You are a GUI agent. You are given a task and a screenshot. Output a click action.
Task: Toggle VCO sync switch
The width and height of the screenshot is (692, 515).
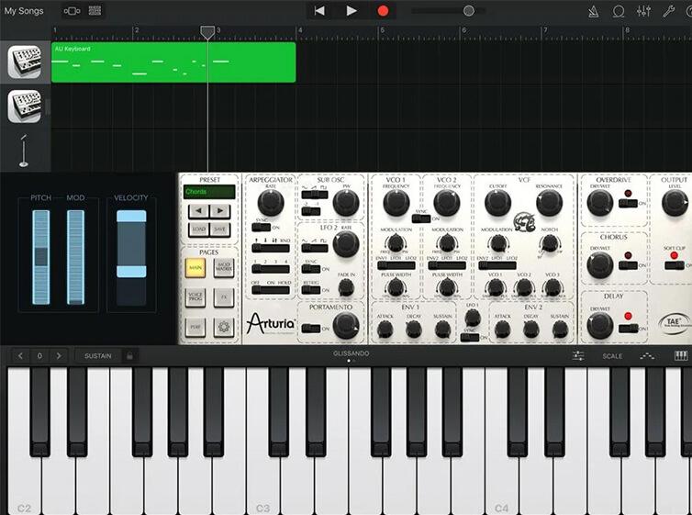click(x=421, y=218)
